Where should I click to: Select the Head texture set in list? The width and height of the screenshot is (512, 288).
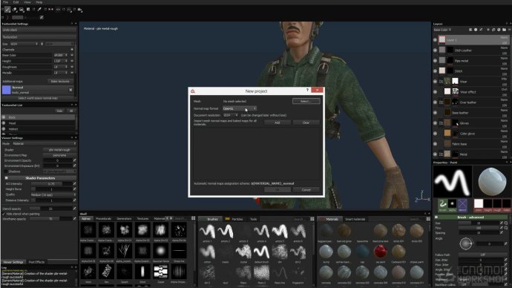point(38,123)
